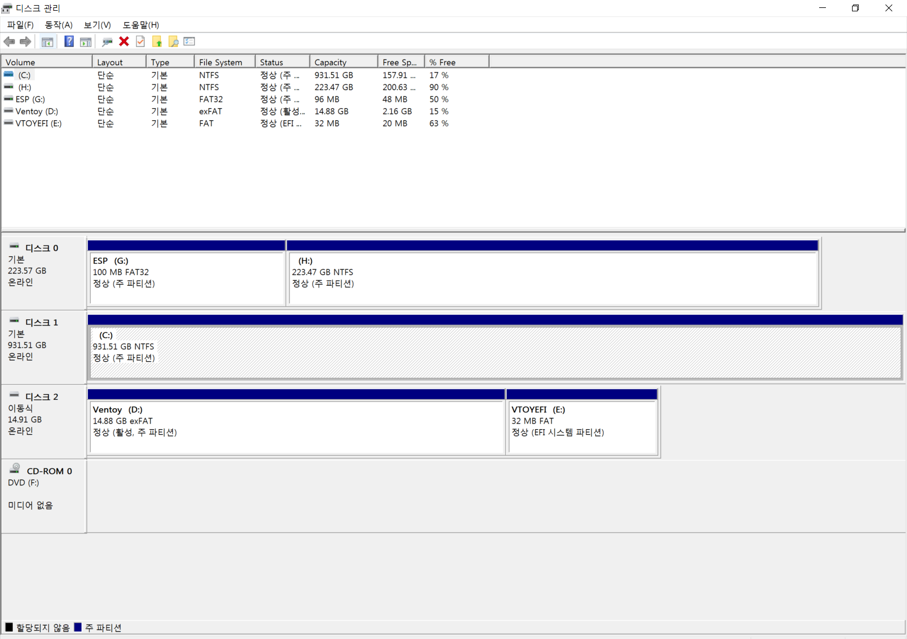907x639 pixels.
Task: Click the 931.51 GB capacity cell
Action: 334,75
